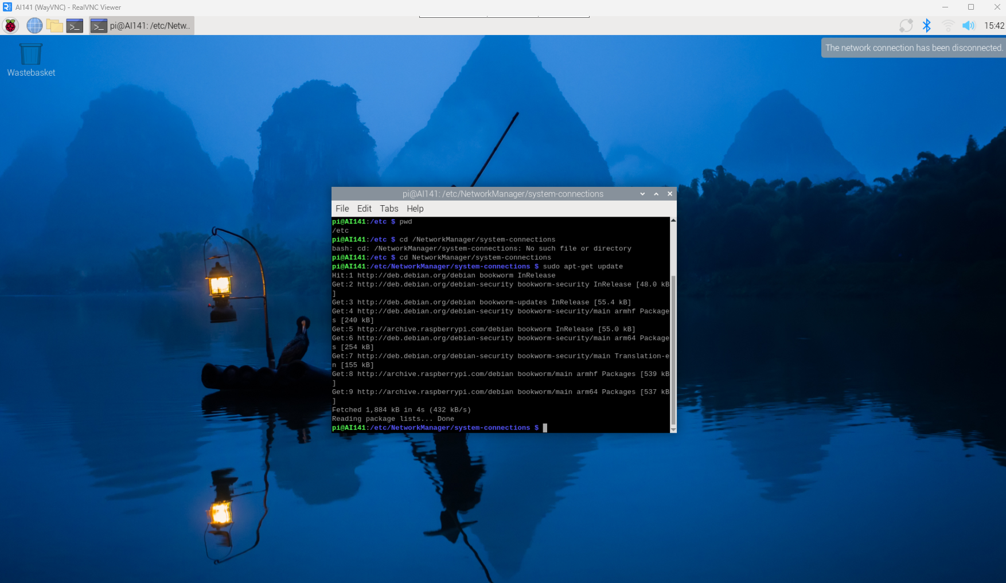1006x583 pixels.
Task: Launch the web browser globe icon
Action: click(x=34, y=26)
